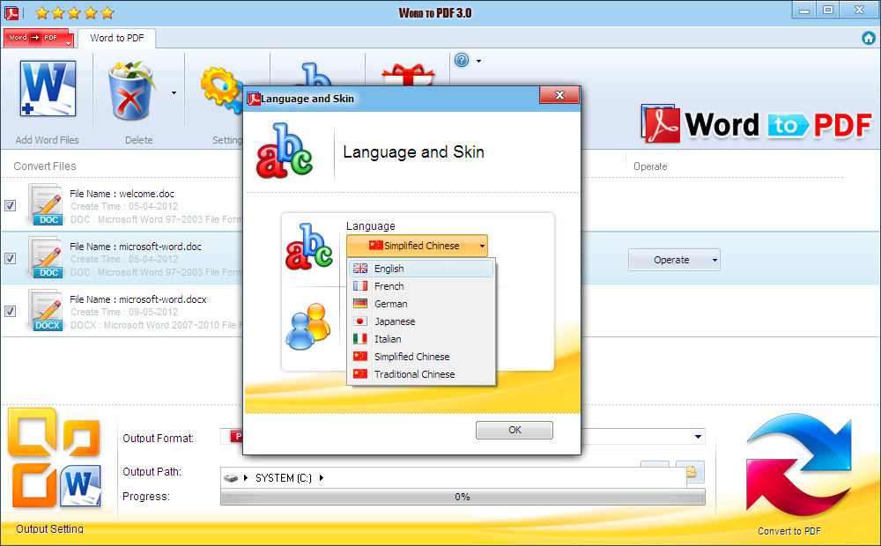Click the Convert to PDF arrows icon
881x546 pixels.
799,465
